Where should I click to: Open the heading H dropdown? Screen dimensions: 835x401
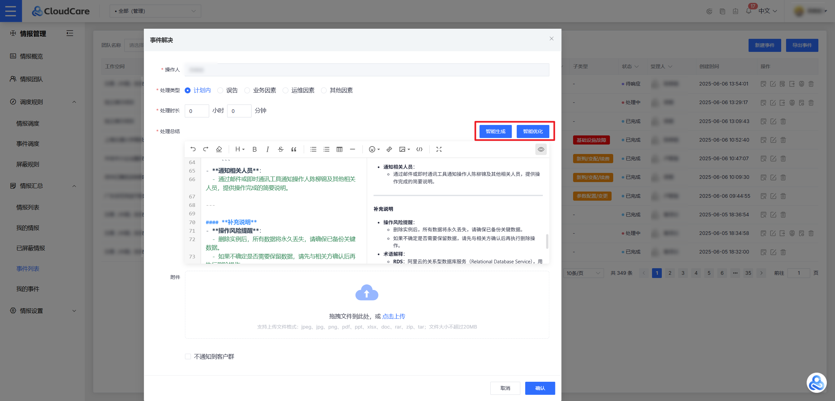240,149
